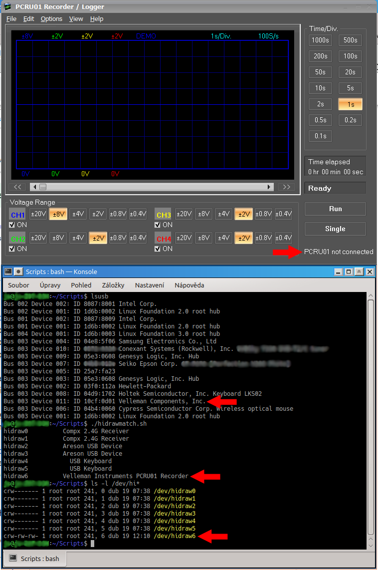Image resolution: width=378 pixels, height=570 pixels.
Task: Open the View menu in PCRU01 Recorder
Action: [x=76, y=19]
